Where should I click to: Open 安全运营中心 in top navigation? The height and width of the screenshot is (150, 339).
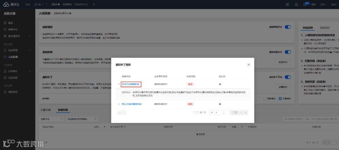point(81,4)
